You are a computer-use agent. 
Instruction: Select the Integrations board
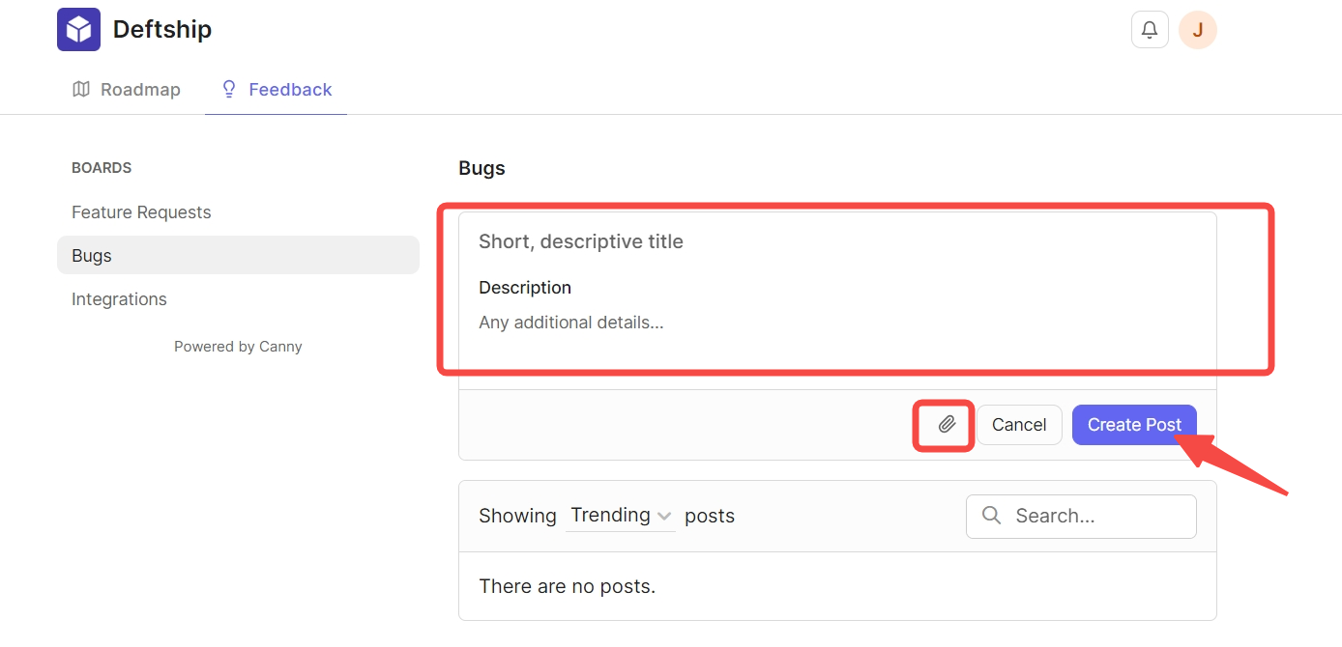[x=119, y=299]
